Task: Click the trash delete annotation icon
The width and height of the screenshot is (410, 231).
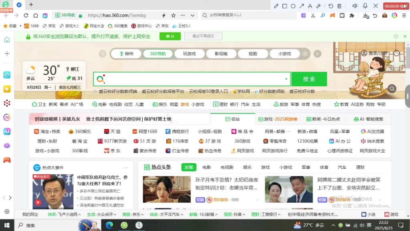Action: coord(339,6)
